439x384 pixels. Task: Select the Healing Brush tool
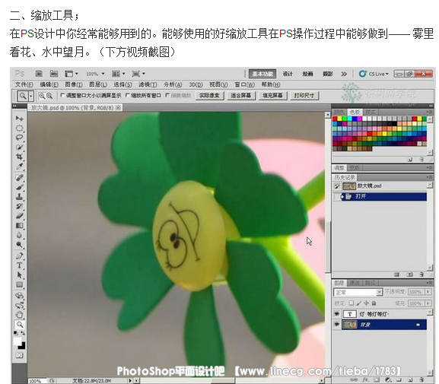pyautogui.click(x=19, y=177)
